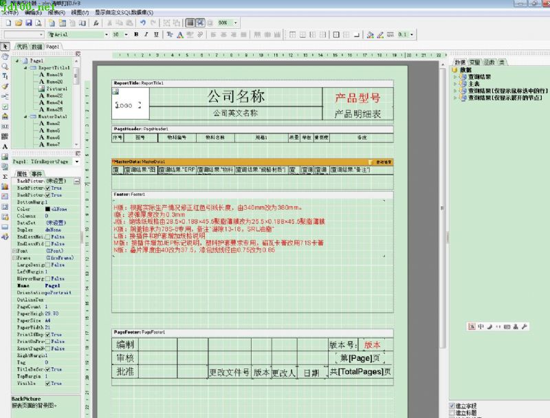
Task: Select the zoom magnifier tool
Action: (5, 66)
